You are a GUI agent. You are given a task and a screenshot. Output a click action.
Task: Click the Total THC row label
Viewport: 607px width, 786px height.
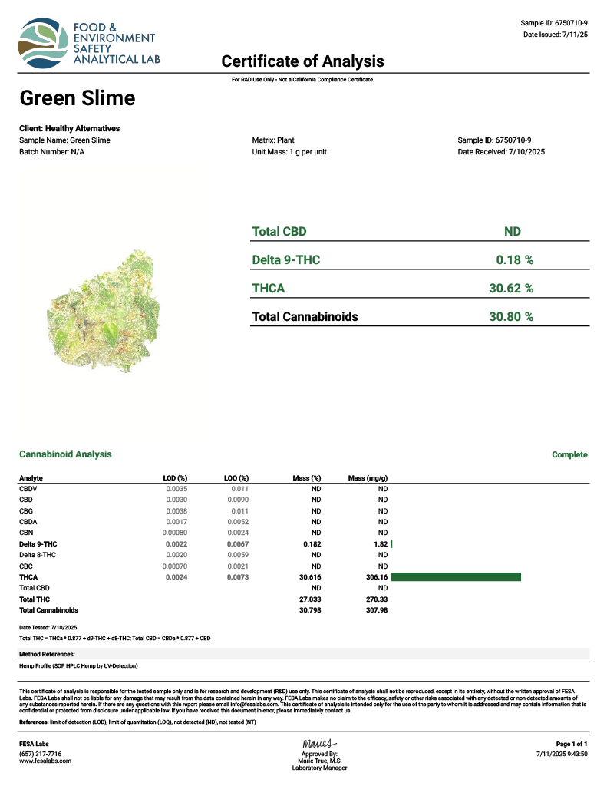point(35,599)
